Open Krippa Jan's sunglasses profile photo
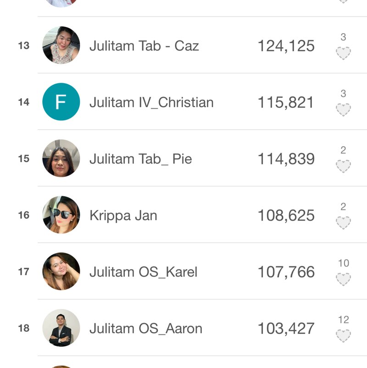Image resolution: width=367 pixels, height=368 pixels. point(61,215)
